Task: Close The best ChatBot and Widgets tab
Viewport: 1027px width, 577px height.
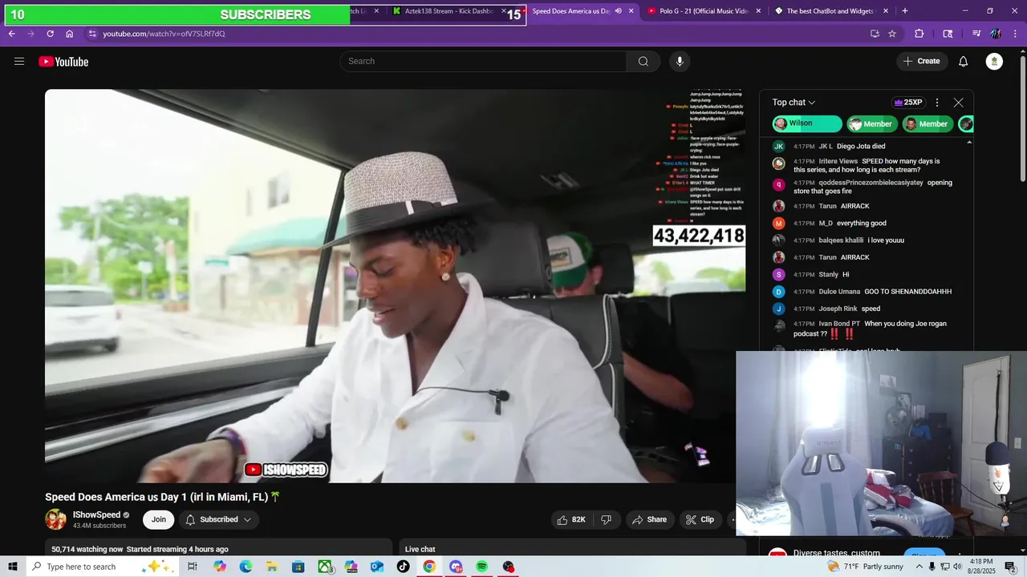Action: click(886, 11)
